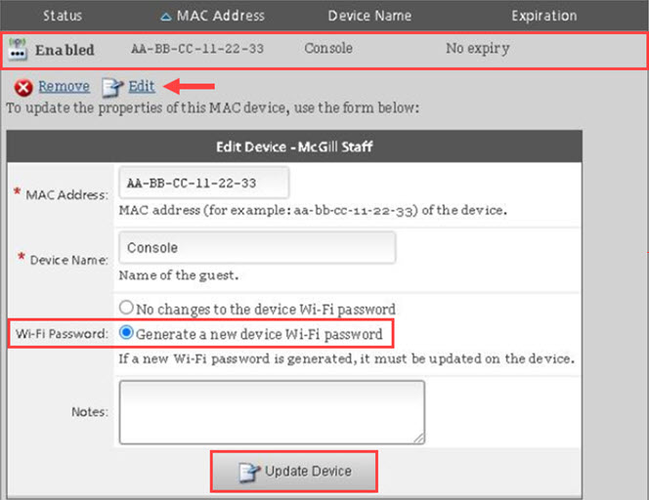
Task: Click the "MAC Address:" form label
Action: [x=66, y=194]
